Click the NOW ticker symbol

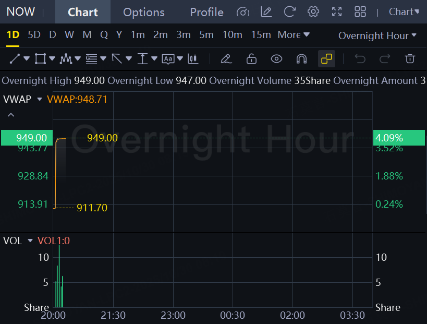point(21,12)
